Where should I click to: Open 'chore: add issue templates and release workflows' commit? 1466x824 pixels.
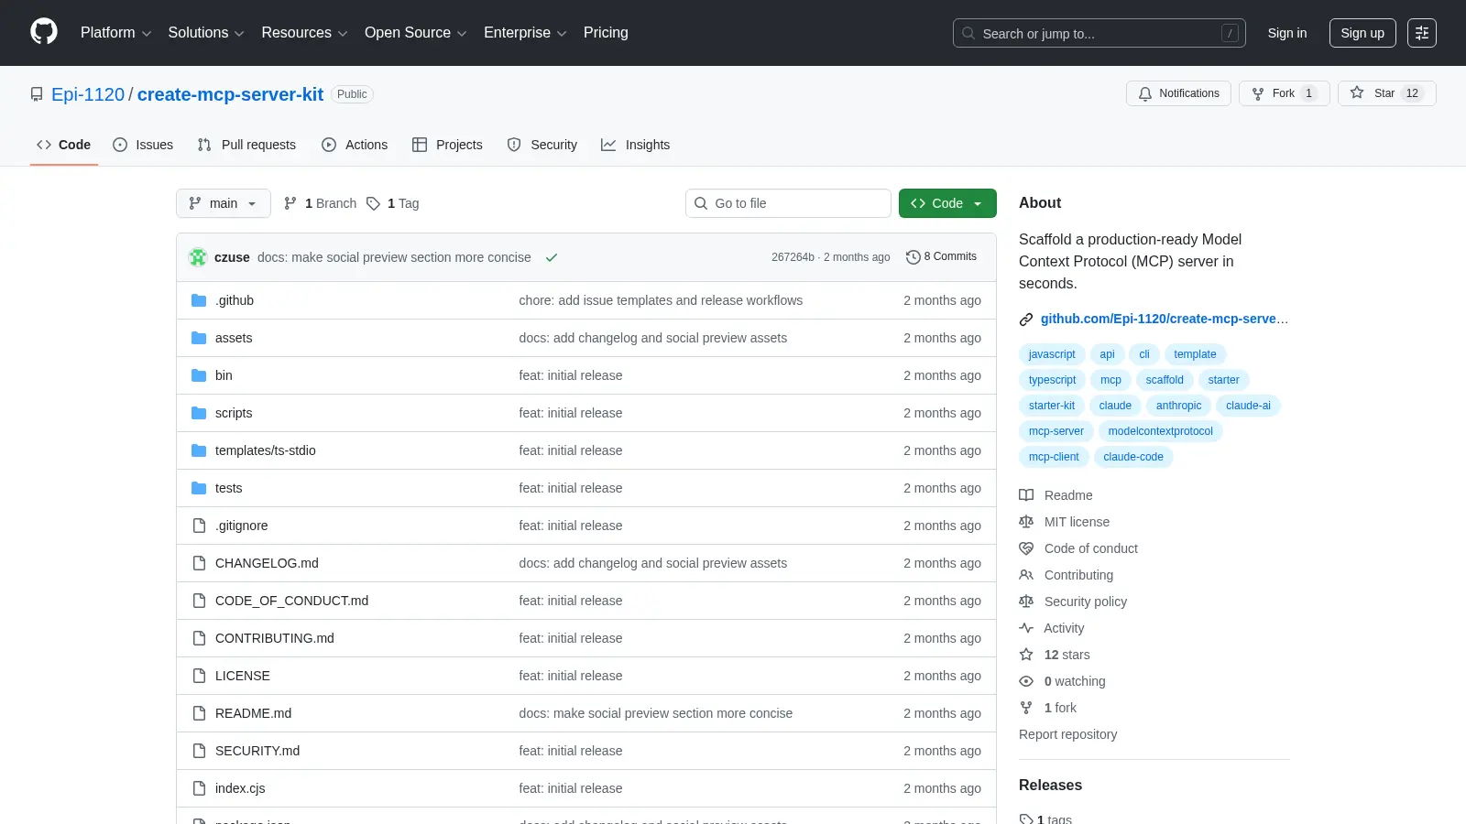pos(661,300)
